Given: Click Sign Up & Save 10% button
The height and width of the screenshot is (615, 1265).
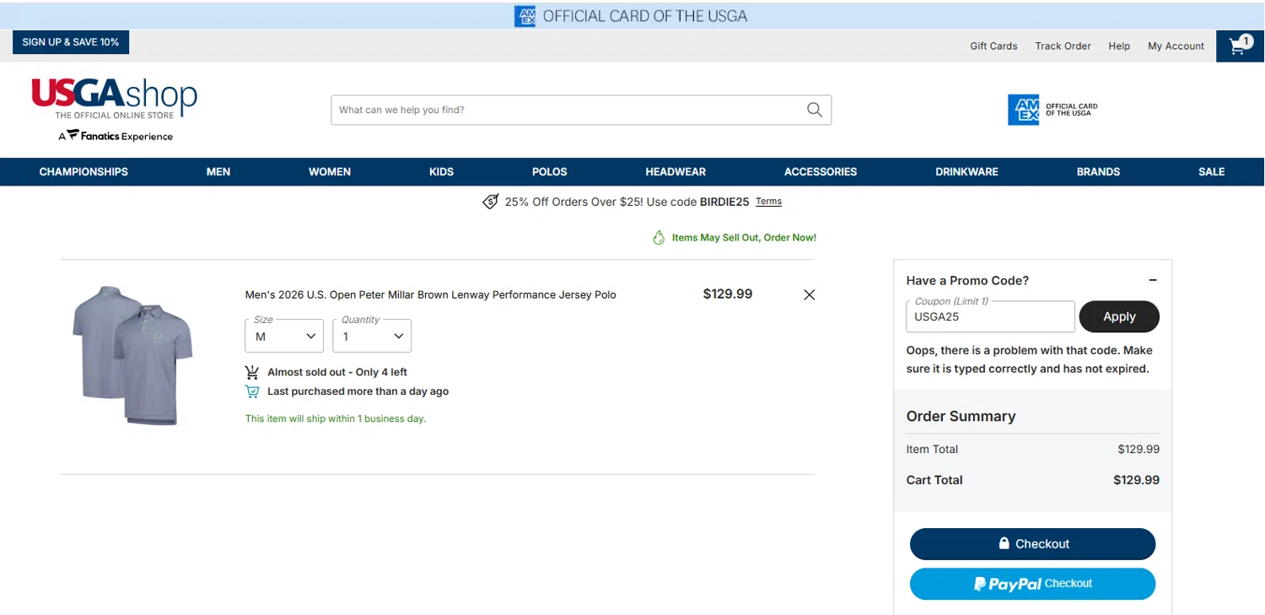Looking at the screenshot, I should [71, 42].
